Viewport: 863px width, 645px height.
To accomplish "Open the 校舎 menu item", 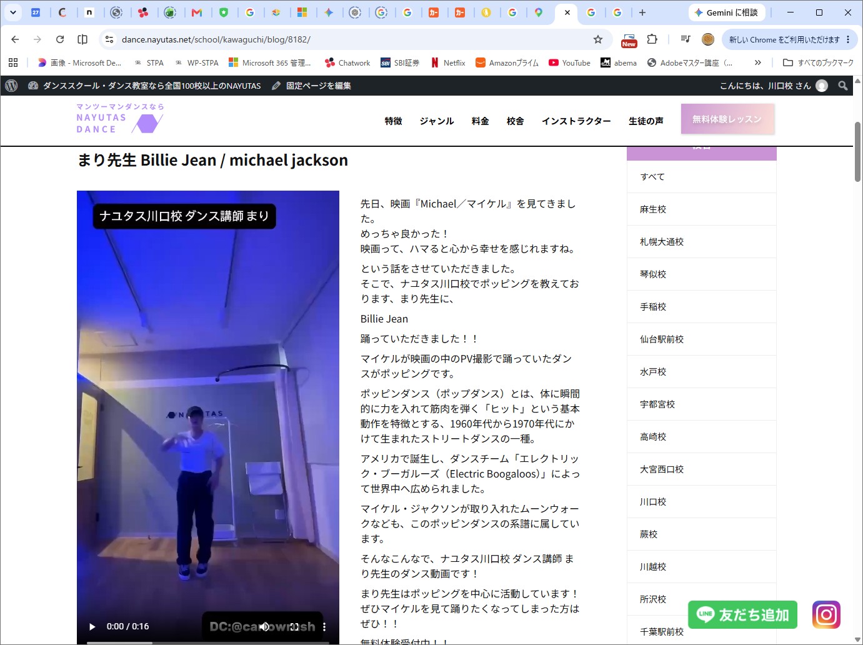I will tap(515, 121).
